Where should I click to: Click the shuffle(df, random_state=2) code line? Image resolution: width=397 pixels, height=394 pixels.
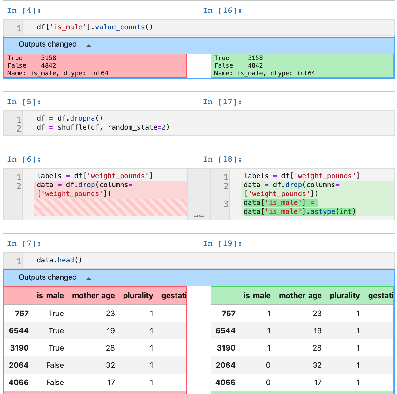coord(109,127)
